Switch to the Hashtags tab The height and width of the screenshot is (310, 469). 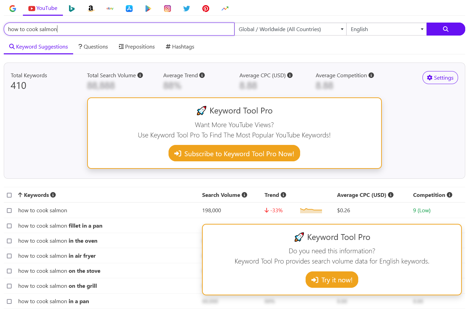(180, 47)
